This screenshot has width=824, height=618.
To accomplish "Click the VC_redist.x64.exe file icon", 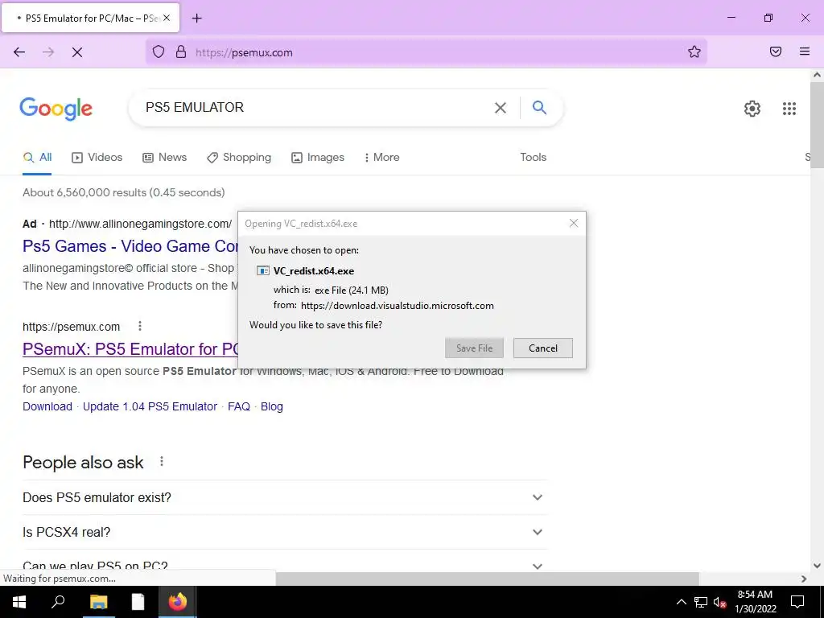I will tap(263, 271).
